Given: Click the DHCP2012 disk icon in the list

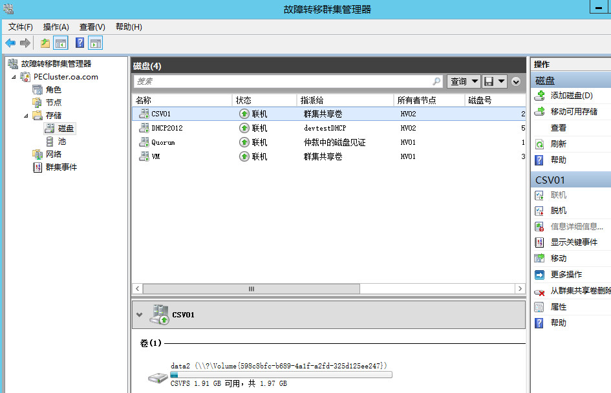Looking at the screenshot, I should pos(144,128).
